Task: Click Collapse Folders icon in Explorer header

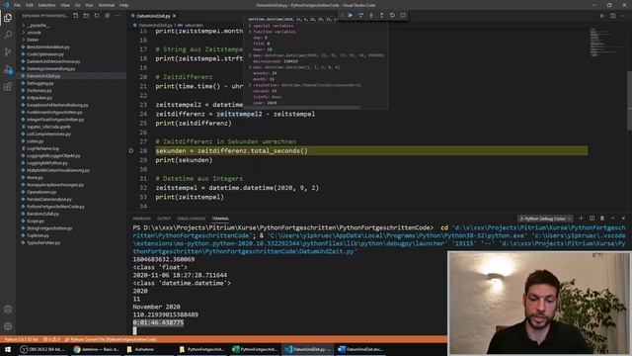Action: pyautogui.click(x=108, y=16)
